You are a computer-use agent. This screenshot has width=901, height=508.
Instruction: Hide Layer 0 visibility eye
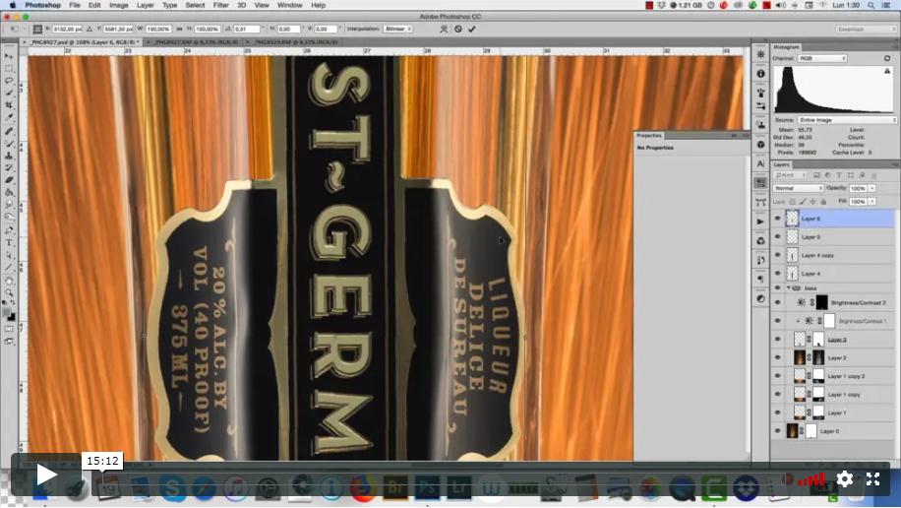[x=777, y=431]
